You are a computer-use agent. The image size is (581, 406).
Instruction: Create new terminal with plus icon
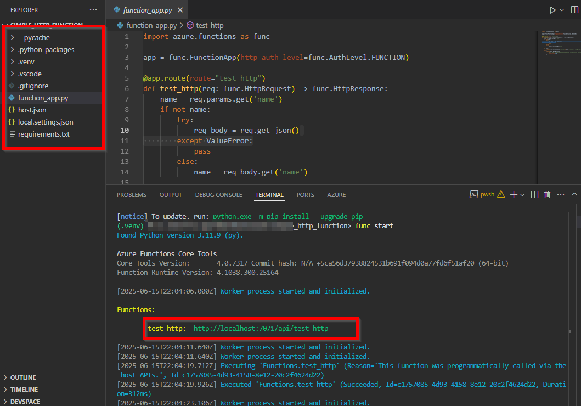tap(514, 194)
